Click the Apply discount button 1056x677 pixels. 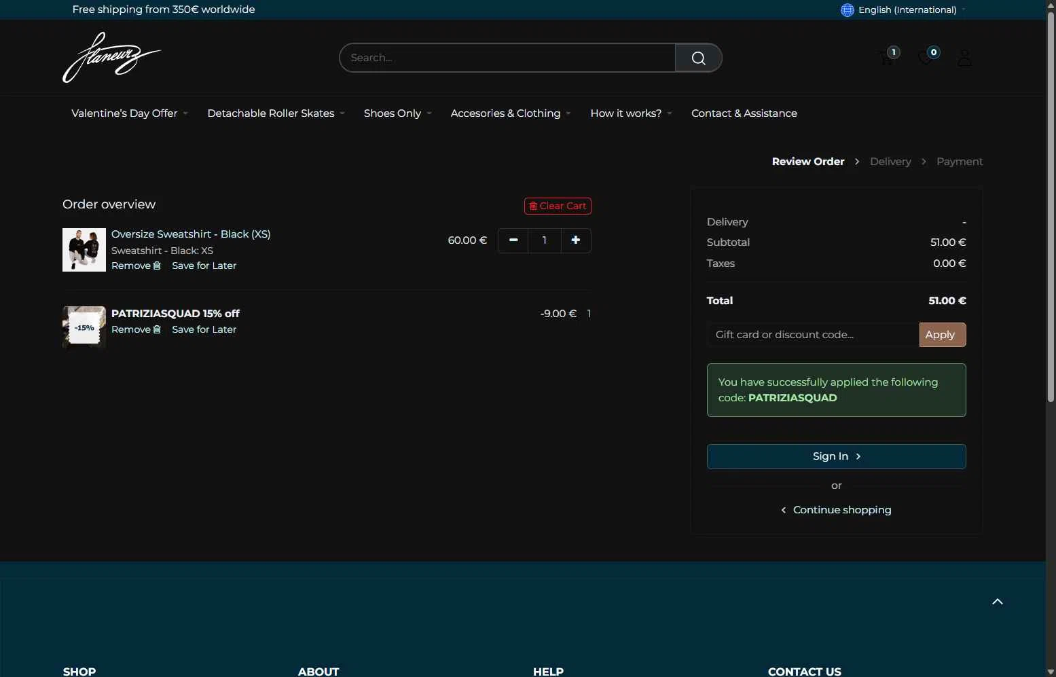coord(943,335)
